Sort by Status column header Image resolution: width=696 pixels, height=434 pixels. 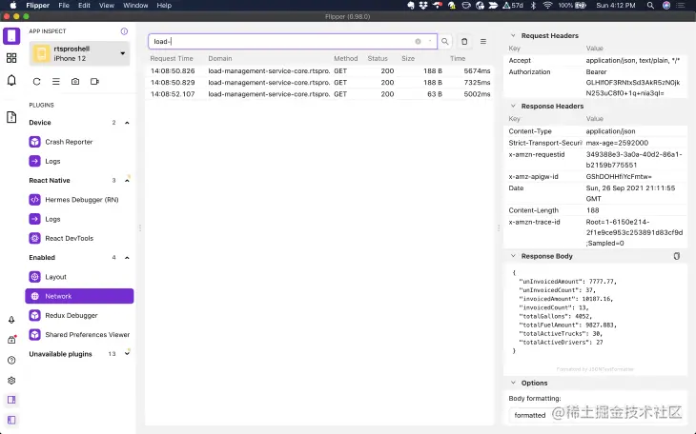coord(378,58)
